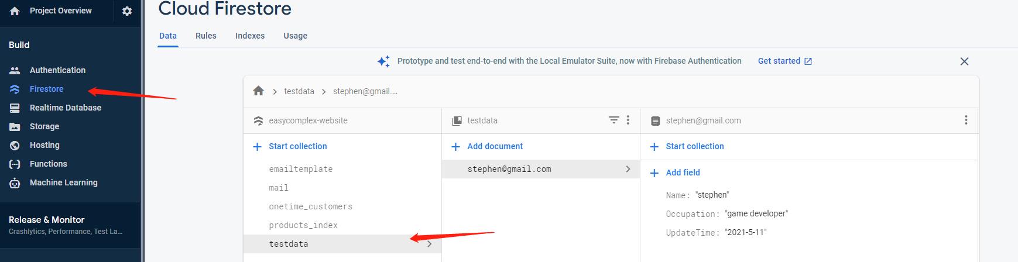Click the Firestore waves icon in sidebar

coord(15,89)
